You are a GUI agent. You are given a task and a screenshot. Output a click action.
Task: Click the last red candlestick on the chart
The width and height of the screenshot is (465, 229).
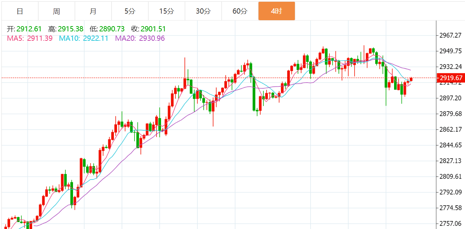(411, 79)
